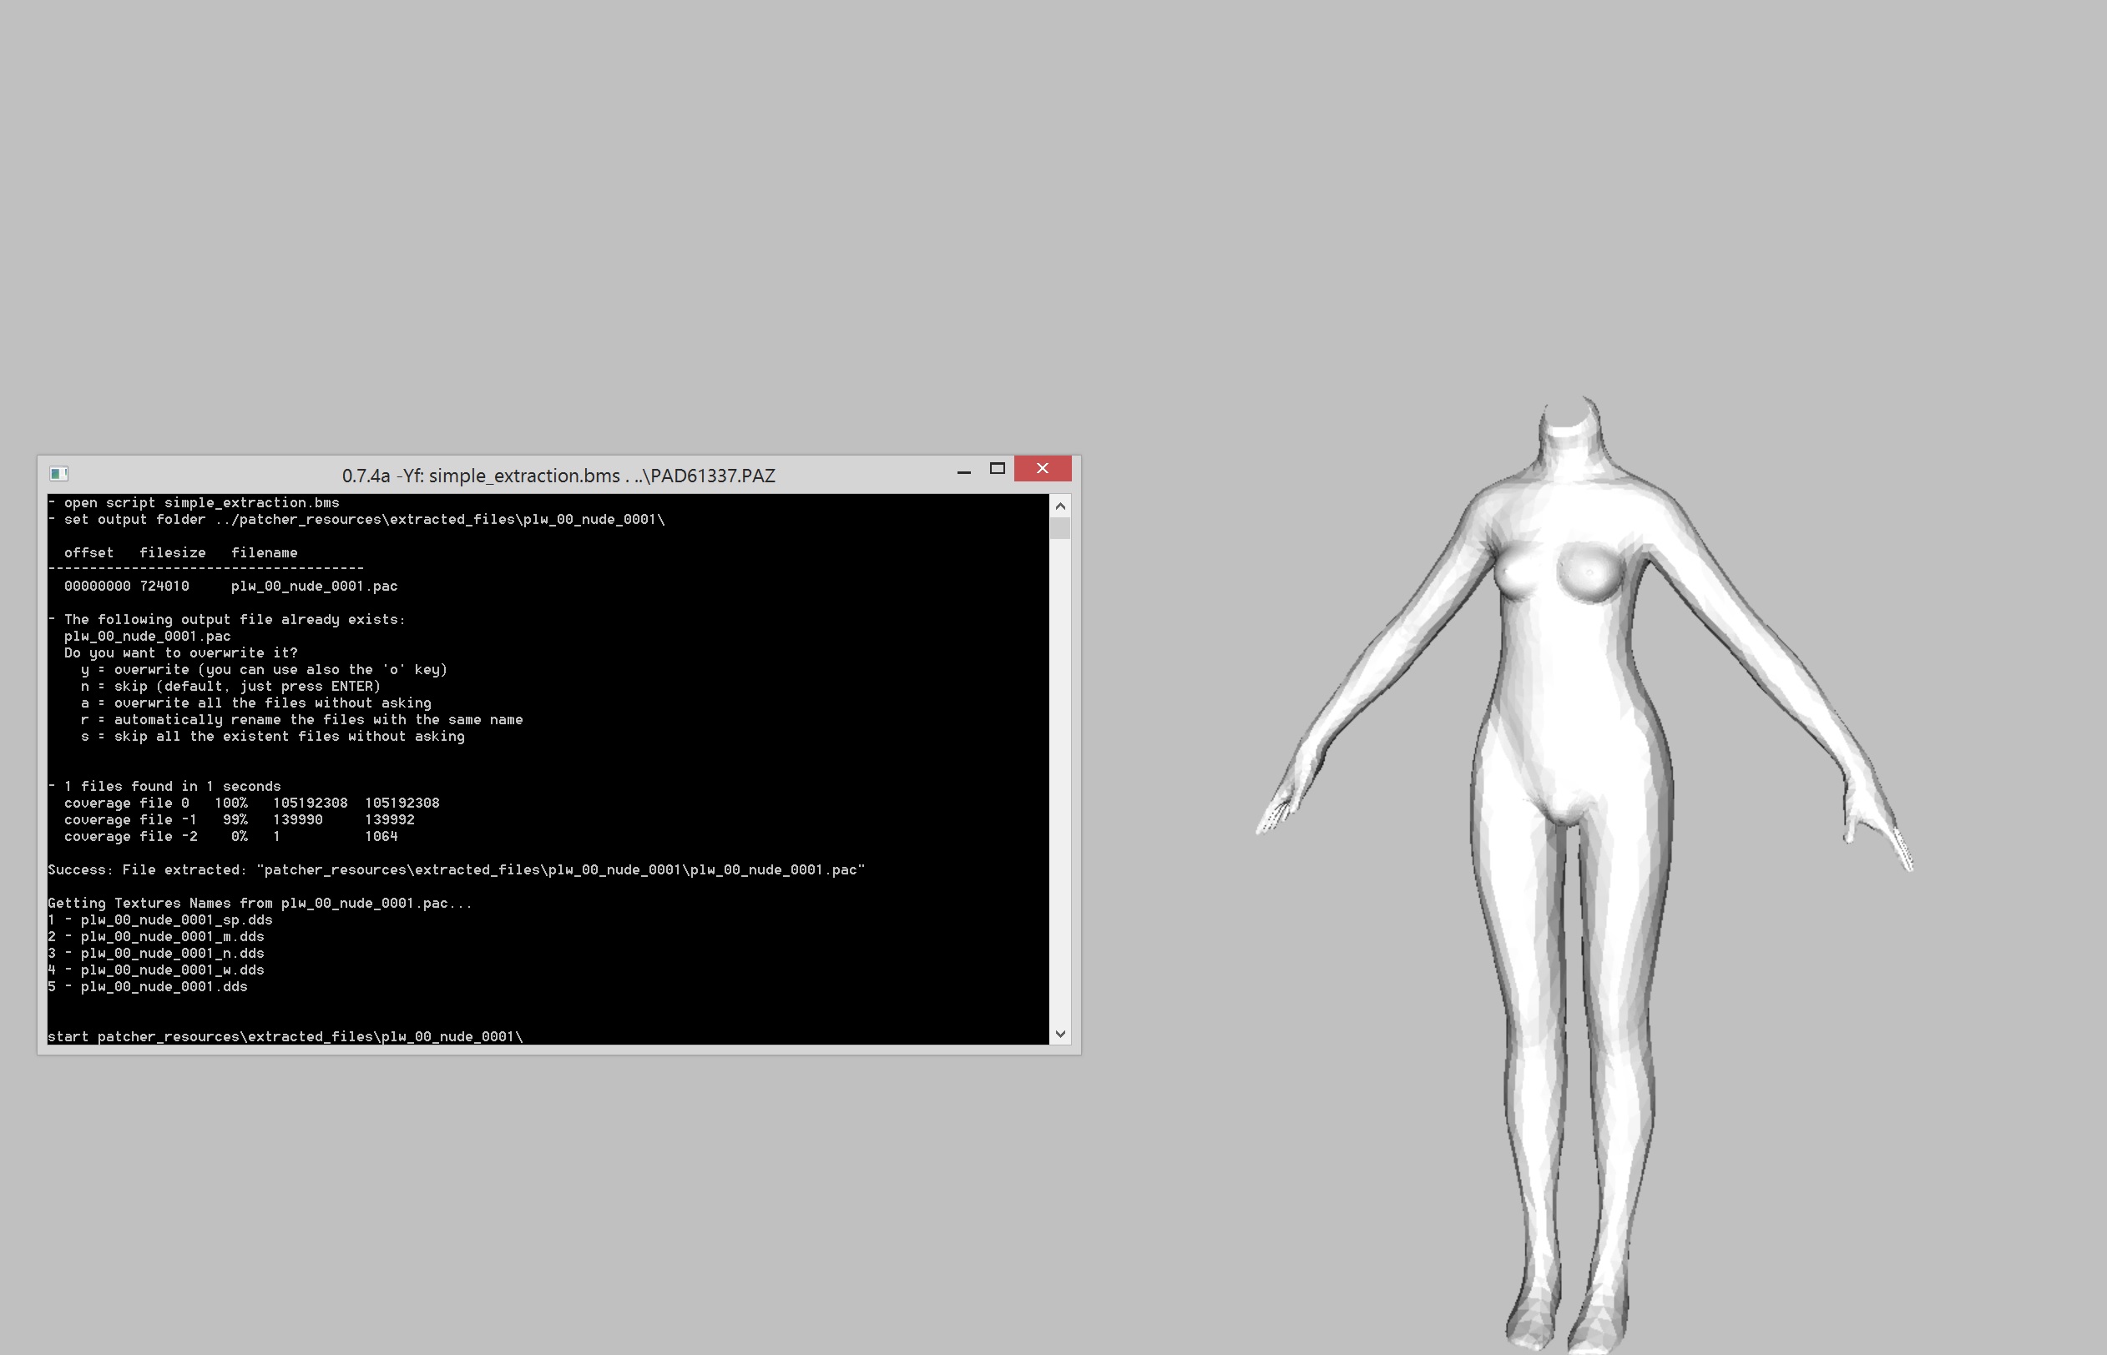Click empty scrollbar track below the thumb

pyautogui.click(x=1060, y=774)
